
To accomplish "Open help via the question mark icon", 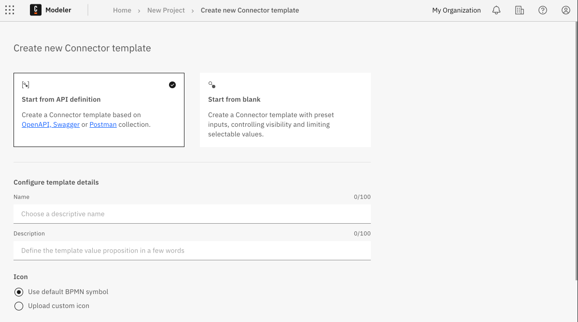I will tap(542, 10).
